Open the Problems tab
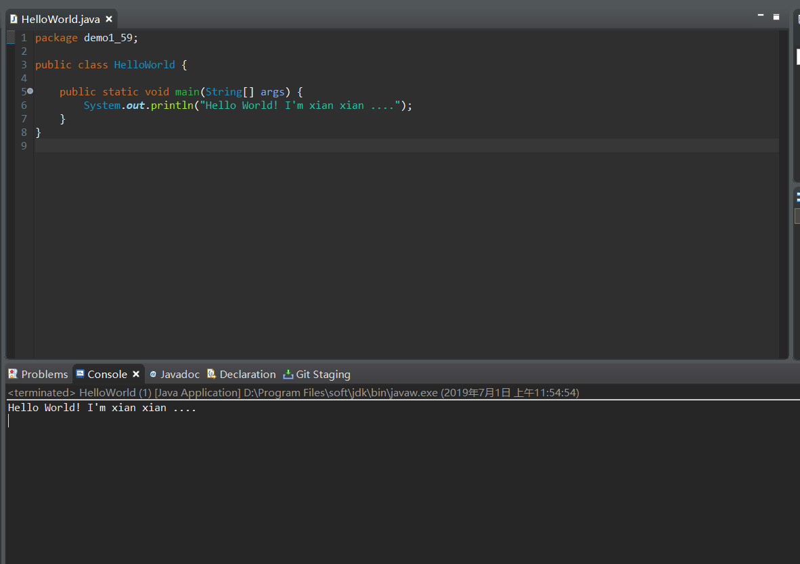 [39, 374]
